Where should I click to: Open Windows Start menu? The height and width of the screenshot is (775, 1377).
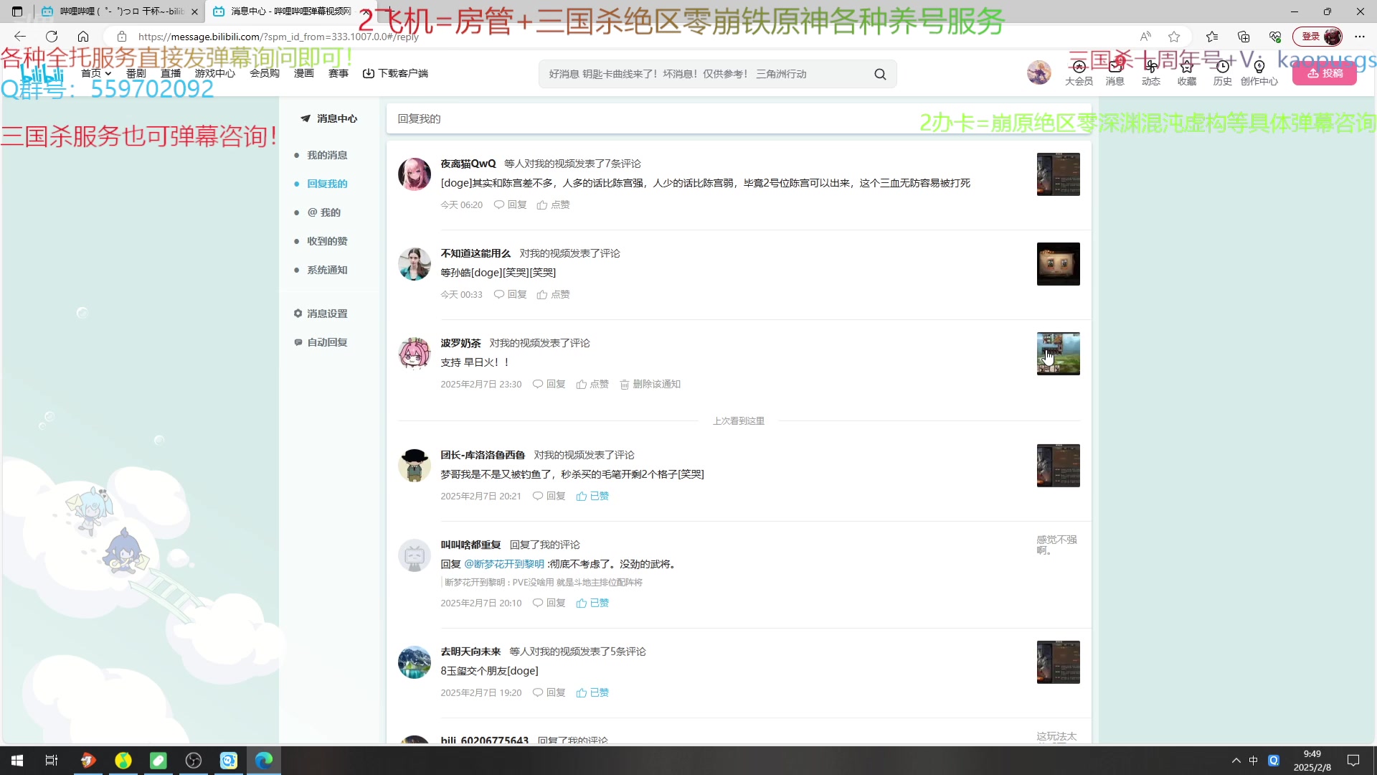coord(17,761)
